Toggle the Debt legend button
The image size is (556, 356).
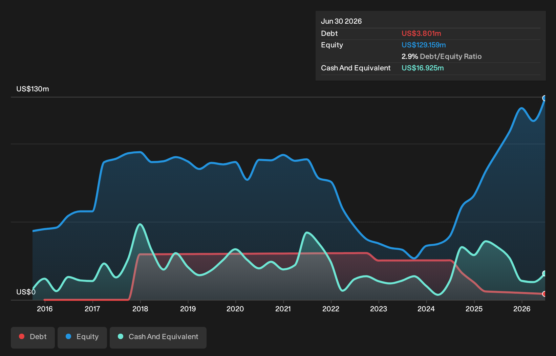point(33,337)
